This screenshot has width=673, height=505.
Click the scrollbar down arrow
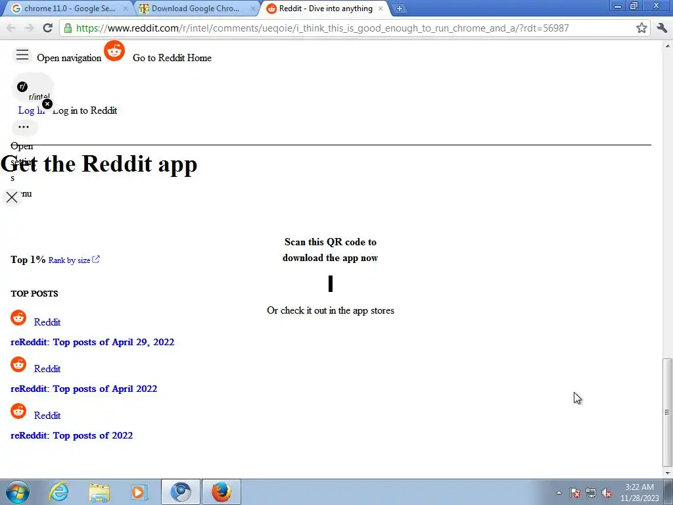coord(667,473)
